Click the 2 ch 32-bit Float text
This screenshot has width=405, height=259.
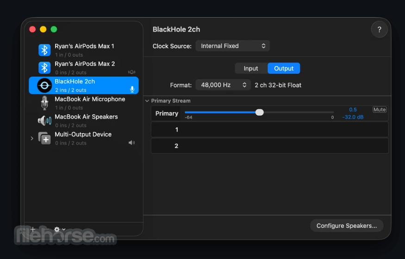(x=278, y=85)
